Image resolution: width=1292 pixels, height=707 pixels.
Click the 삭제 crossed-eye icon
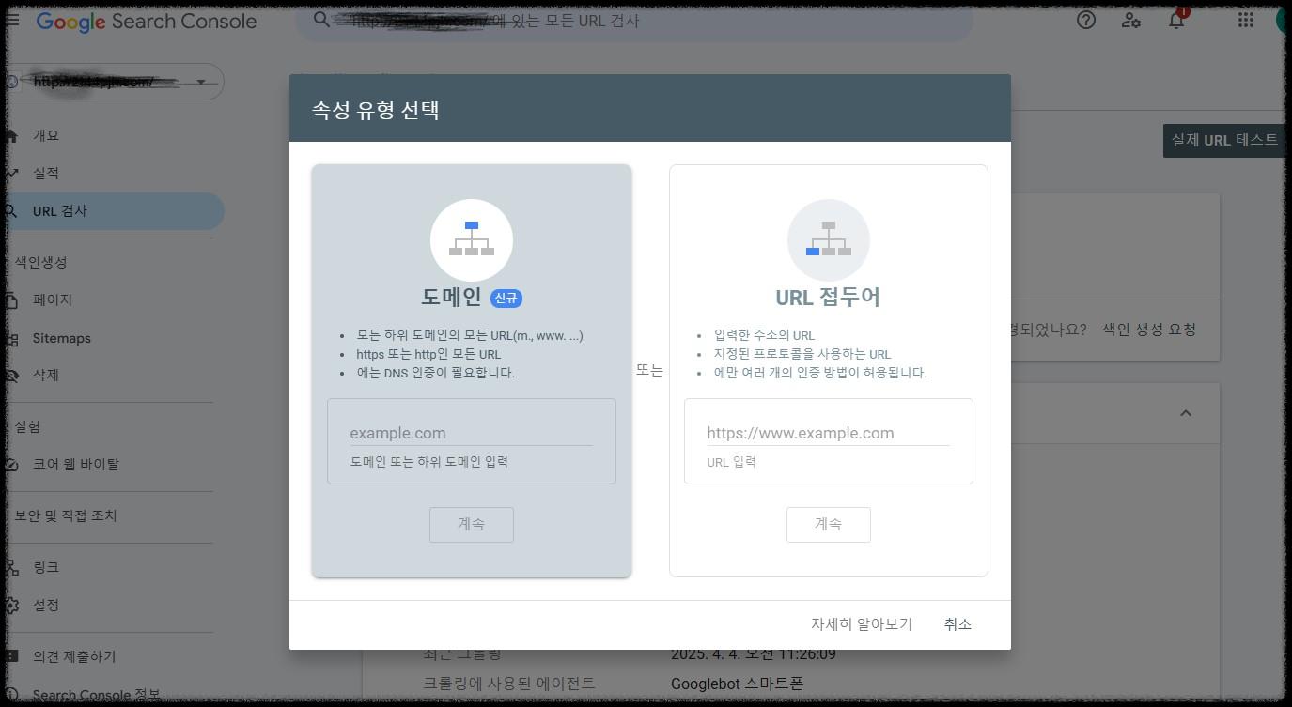(10, 376)
